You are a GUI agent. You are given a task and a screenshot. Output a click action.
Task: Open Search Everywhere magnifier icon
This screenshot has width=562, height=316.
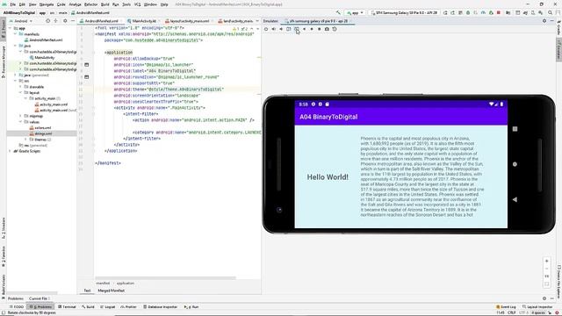551,12
